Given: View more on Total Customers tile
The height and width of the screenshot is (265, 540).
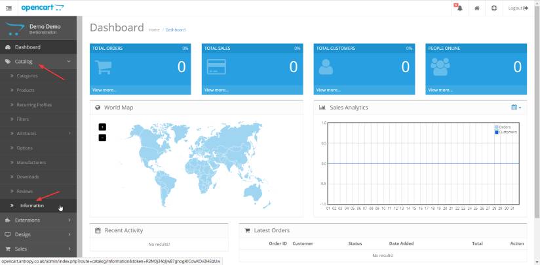Looking at the screenshot, I should pos(328,90).
